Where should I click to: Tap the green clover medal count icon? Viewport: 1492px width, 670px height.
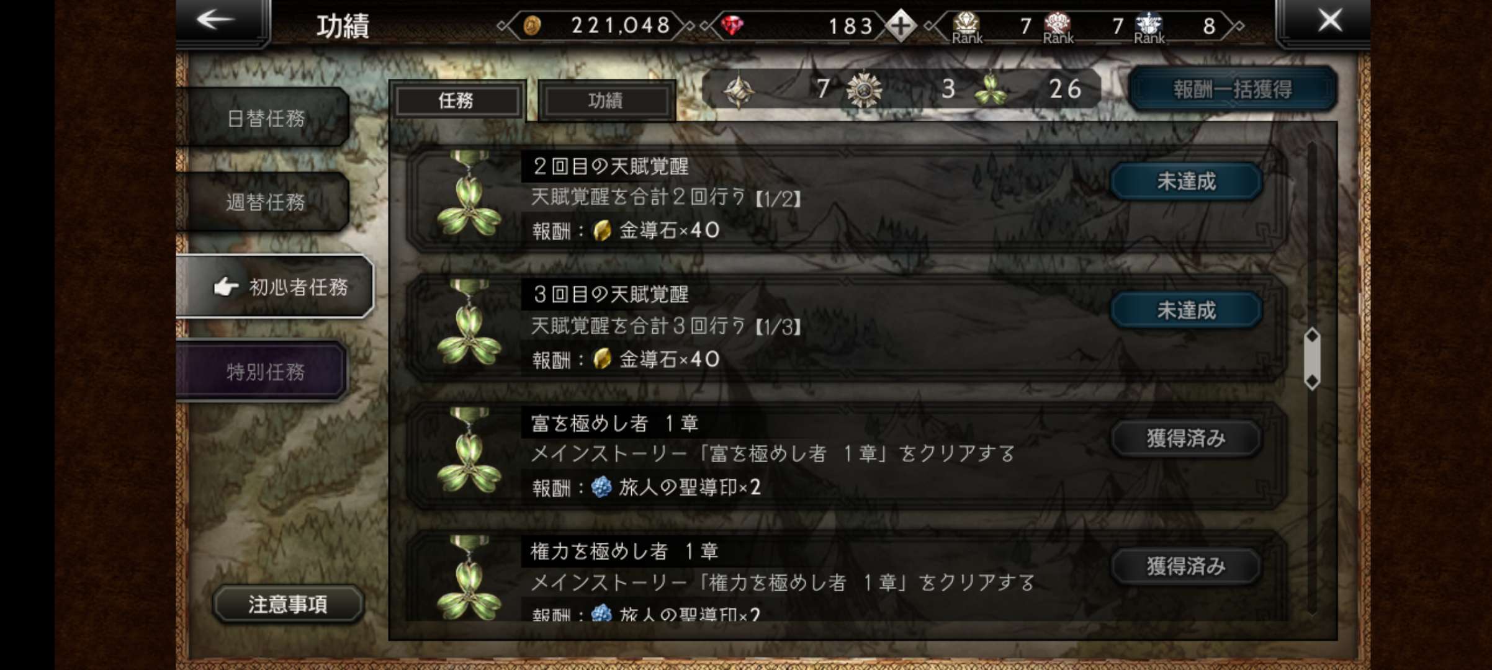pos(991,89)
